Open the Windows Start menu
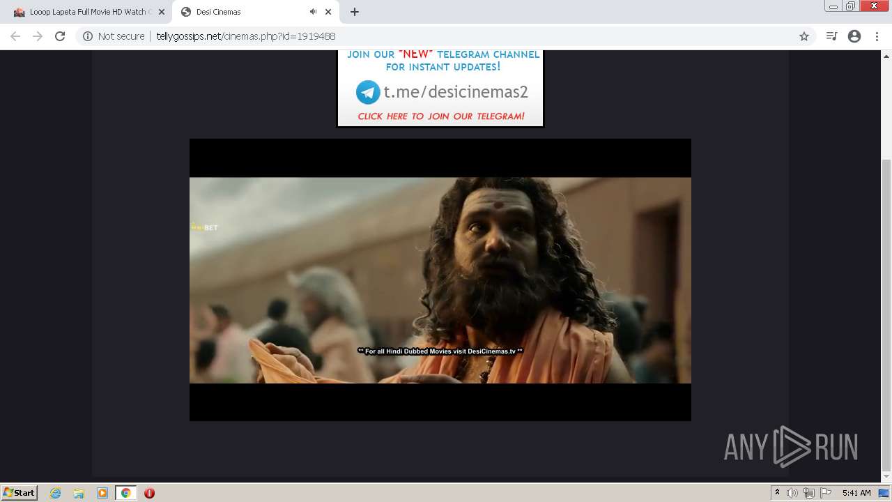 tap(20, 493)
